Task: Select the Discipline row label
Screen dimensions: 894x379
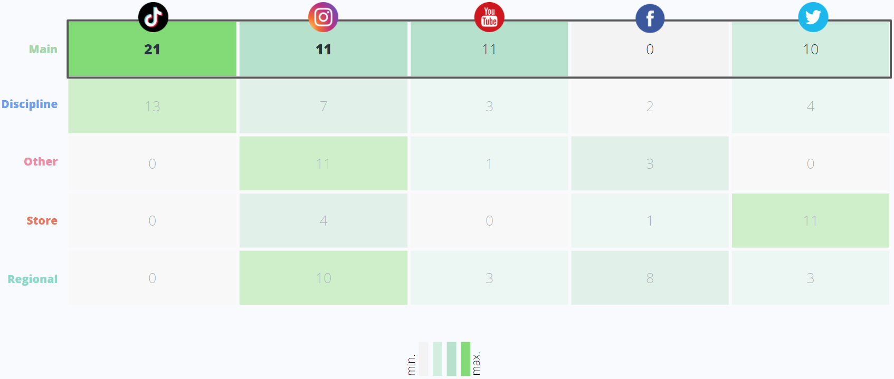Action: coord(30,104)
